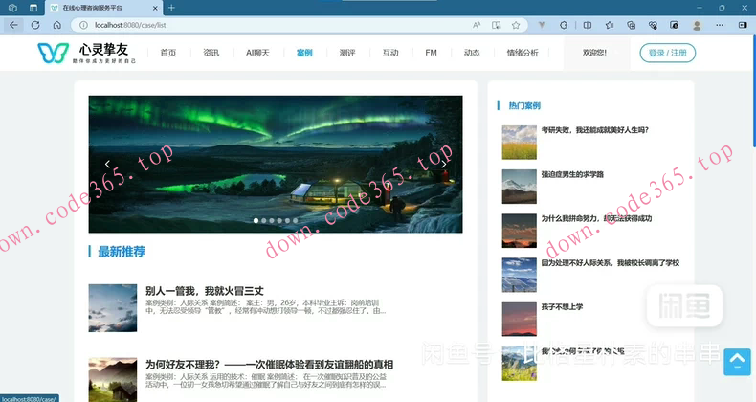Open article 别人一管我，我就火冒三丈
756x402 pixels.
(205, 291)
